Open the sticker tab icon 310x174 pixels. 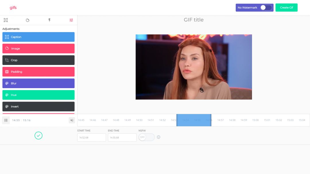click(x=28, y=20)
